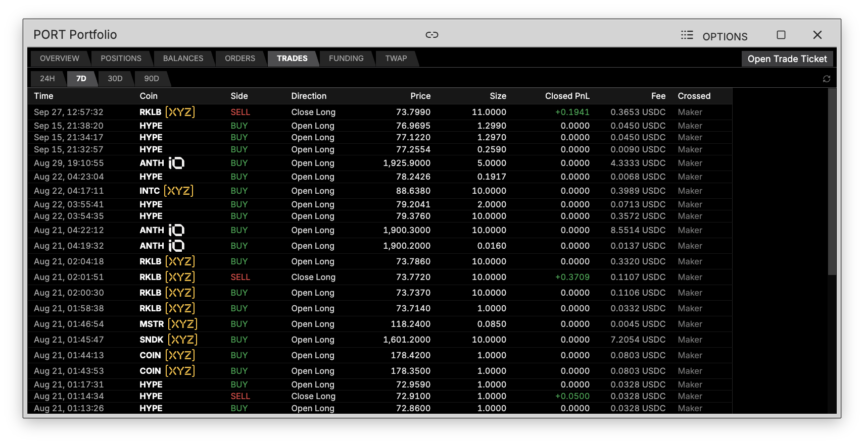
Task: Open the FUNDING tab
Action: point(346,59)
